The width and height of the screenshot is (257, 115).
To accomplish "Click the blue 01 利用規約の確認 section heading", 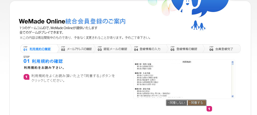I will [x=43, y=61].
